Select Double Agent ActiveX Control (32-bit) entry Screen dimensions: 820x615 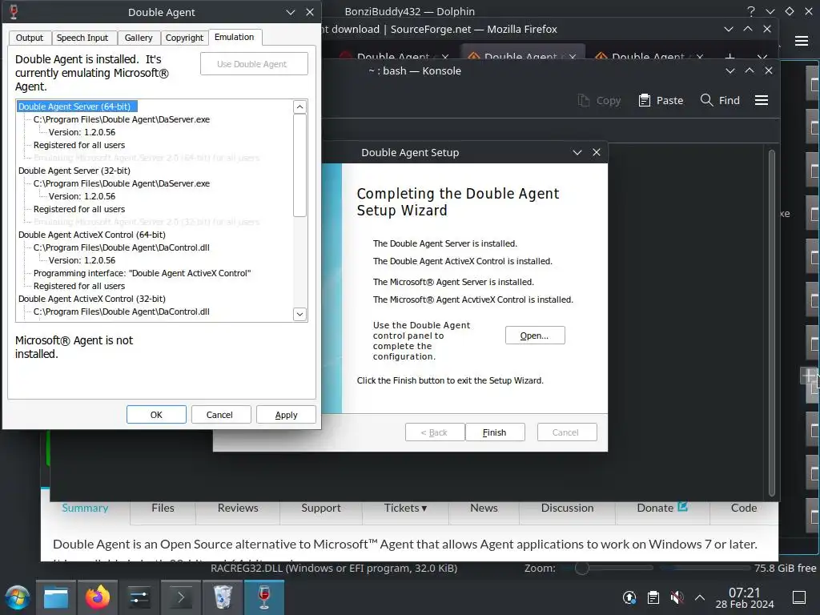pyautogui.click(x=91, y=299)
